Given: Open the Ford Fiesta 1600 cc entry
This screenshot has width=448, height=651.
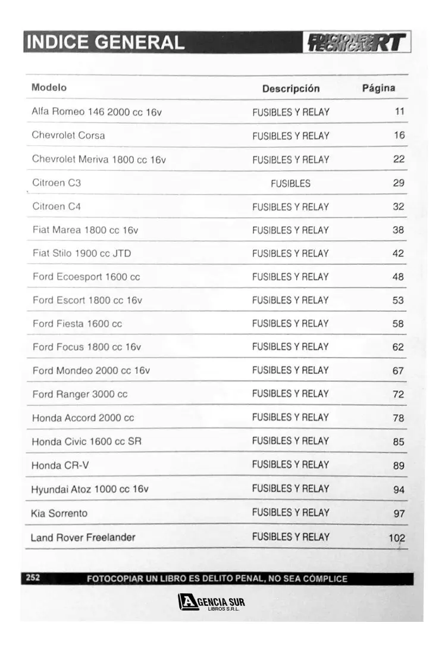Looking at the screenshot, I should pyautogui.click(x=77, y=324).
